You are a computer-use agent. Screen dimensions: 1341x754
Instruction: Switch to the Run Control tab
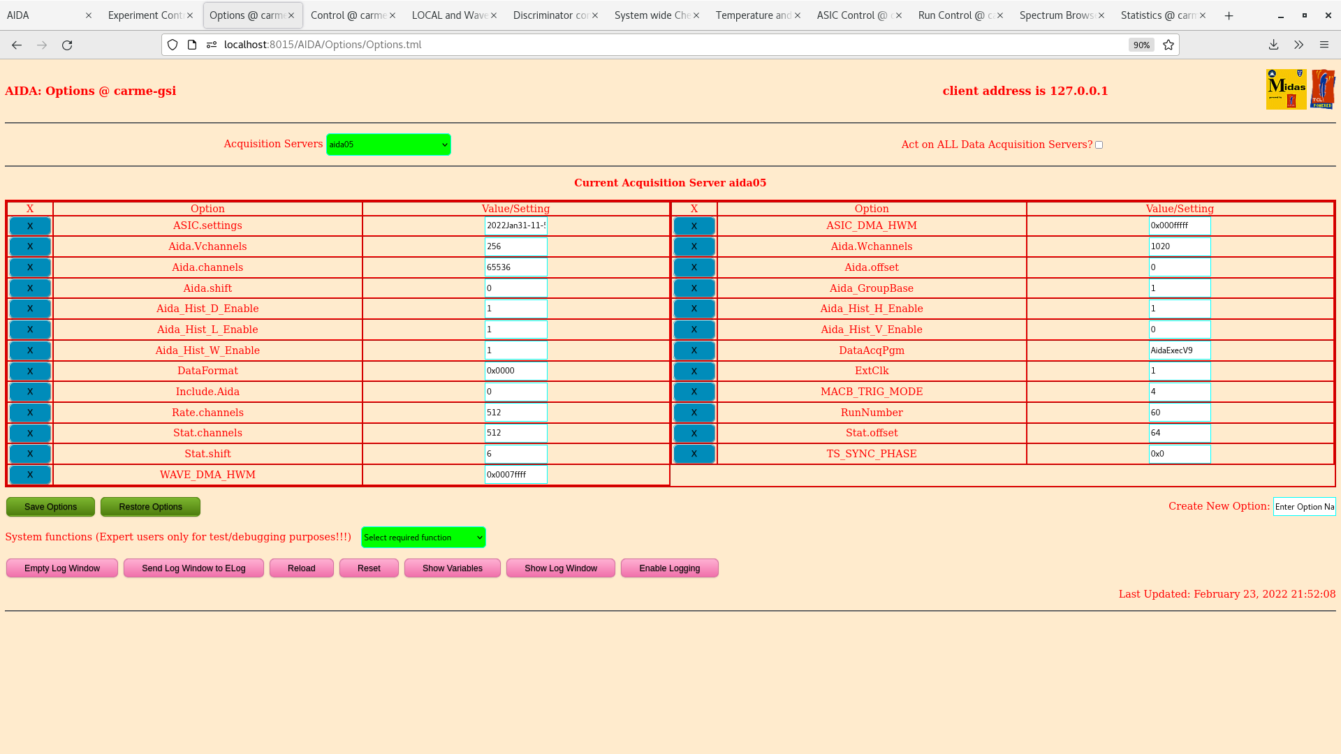coord(955,15)
